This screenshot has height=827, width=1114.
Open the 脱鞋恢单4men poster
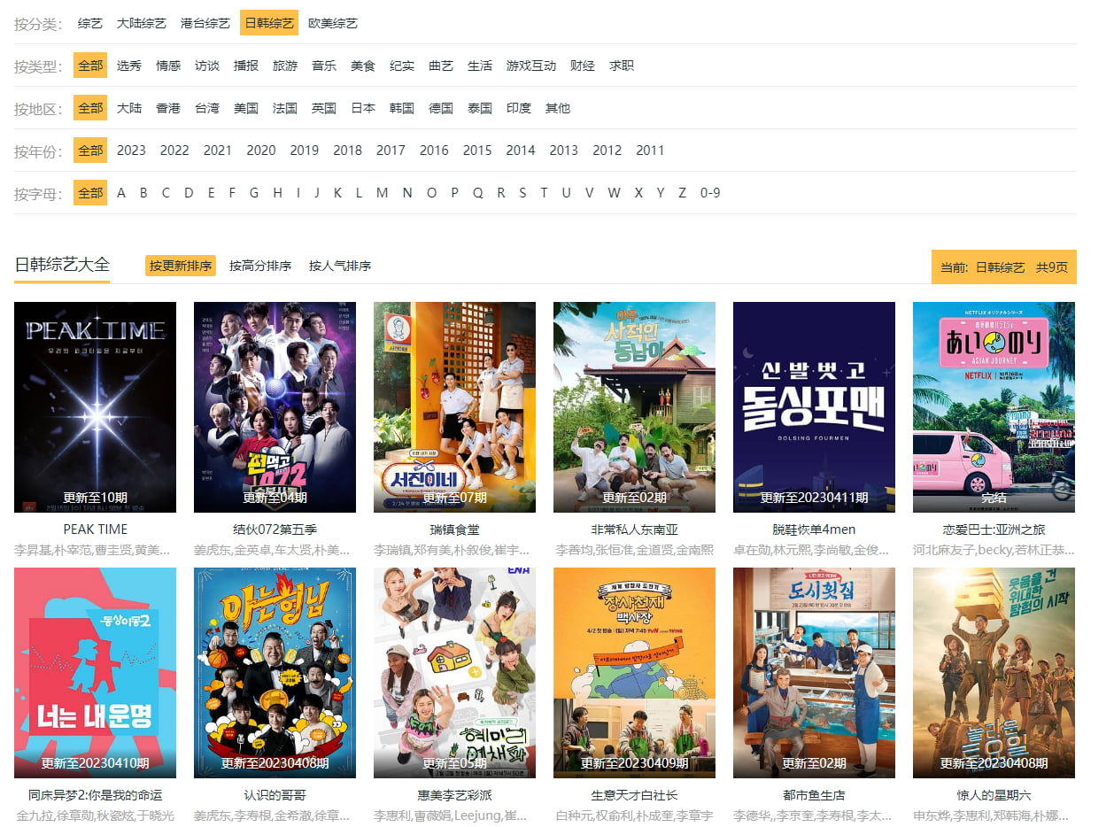pos(814,407)
